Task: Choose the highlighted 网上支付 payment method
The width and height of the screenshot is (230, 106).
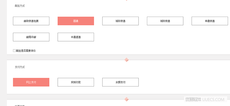Action: pyautogui.click(x=31, y=82)
